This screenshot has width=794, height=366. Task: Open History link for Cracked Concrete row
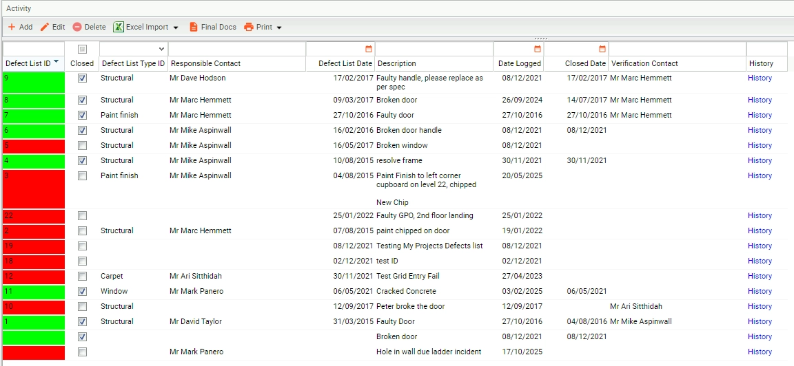[x=760, y=291]
